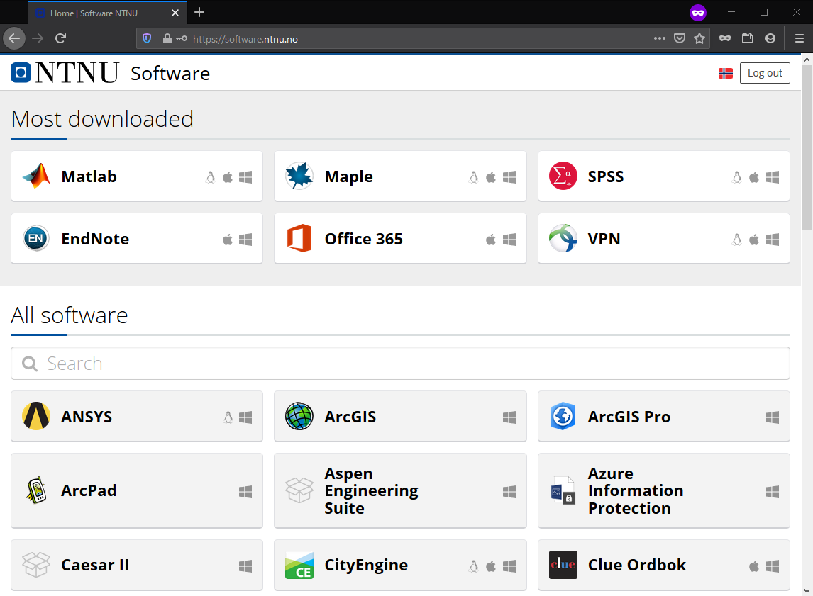Image resolution: width=813 pixels, height=596 pixels.
Task: Click the red SPSS logo icon
Action: [563, 176]
